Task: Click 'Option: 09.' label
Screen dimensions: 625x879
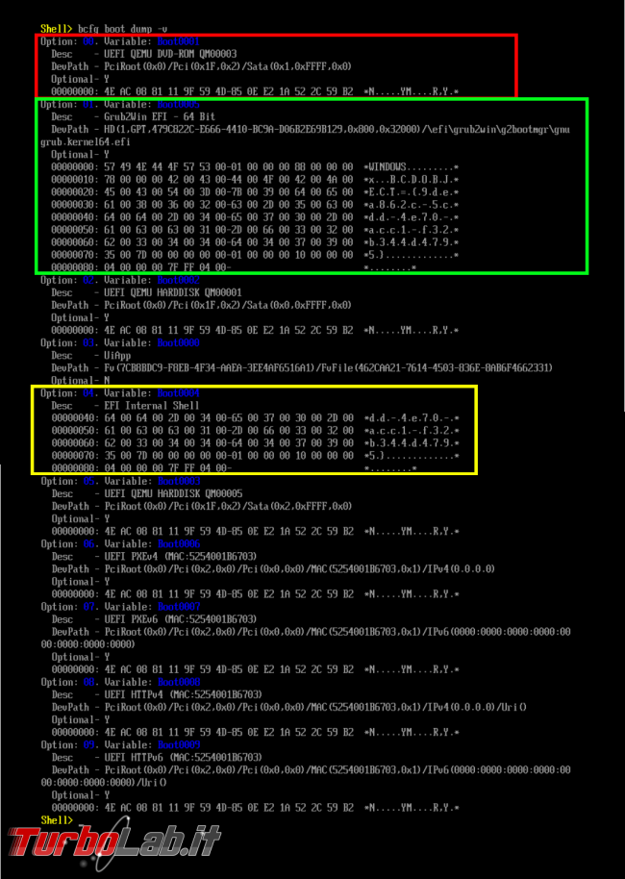Action: pyautogui.click(x=69, y=745)
